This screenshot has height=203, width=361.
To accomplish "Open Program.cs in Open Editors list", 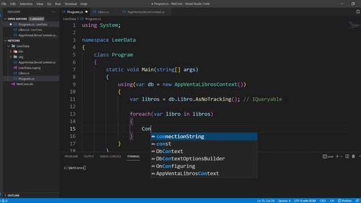I will (31, 24).
